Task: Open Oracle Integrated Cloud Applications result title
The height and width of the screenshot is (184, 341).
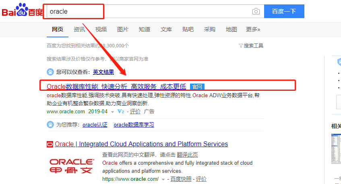Action: point(141,144)
